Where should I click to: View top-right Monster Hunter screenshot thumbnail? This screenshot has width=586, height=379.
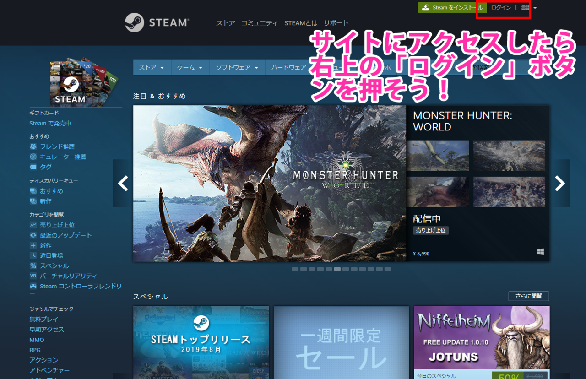(x=509, y=156)
